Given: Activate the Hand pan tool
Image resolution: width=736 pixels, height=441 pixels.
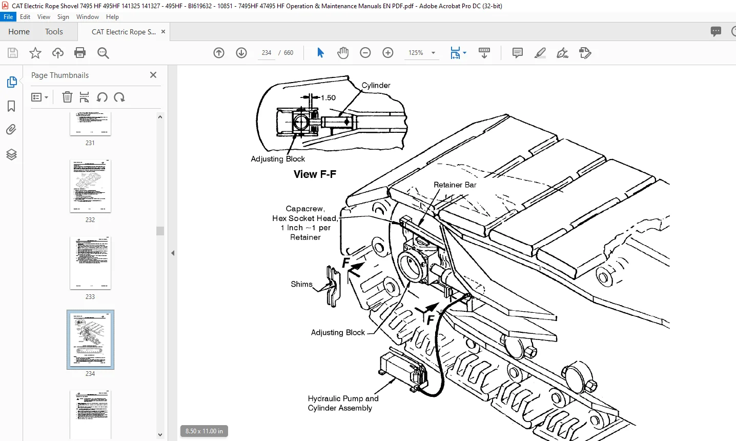Looking at the screenshot, I should 343,53.
